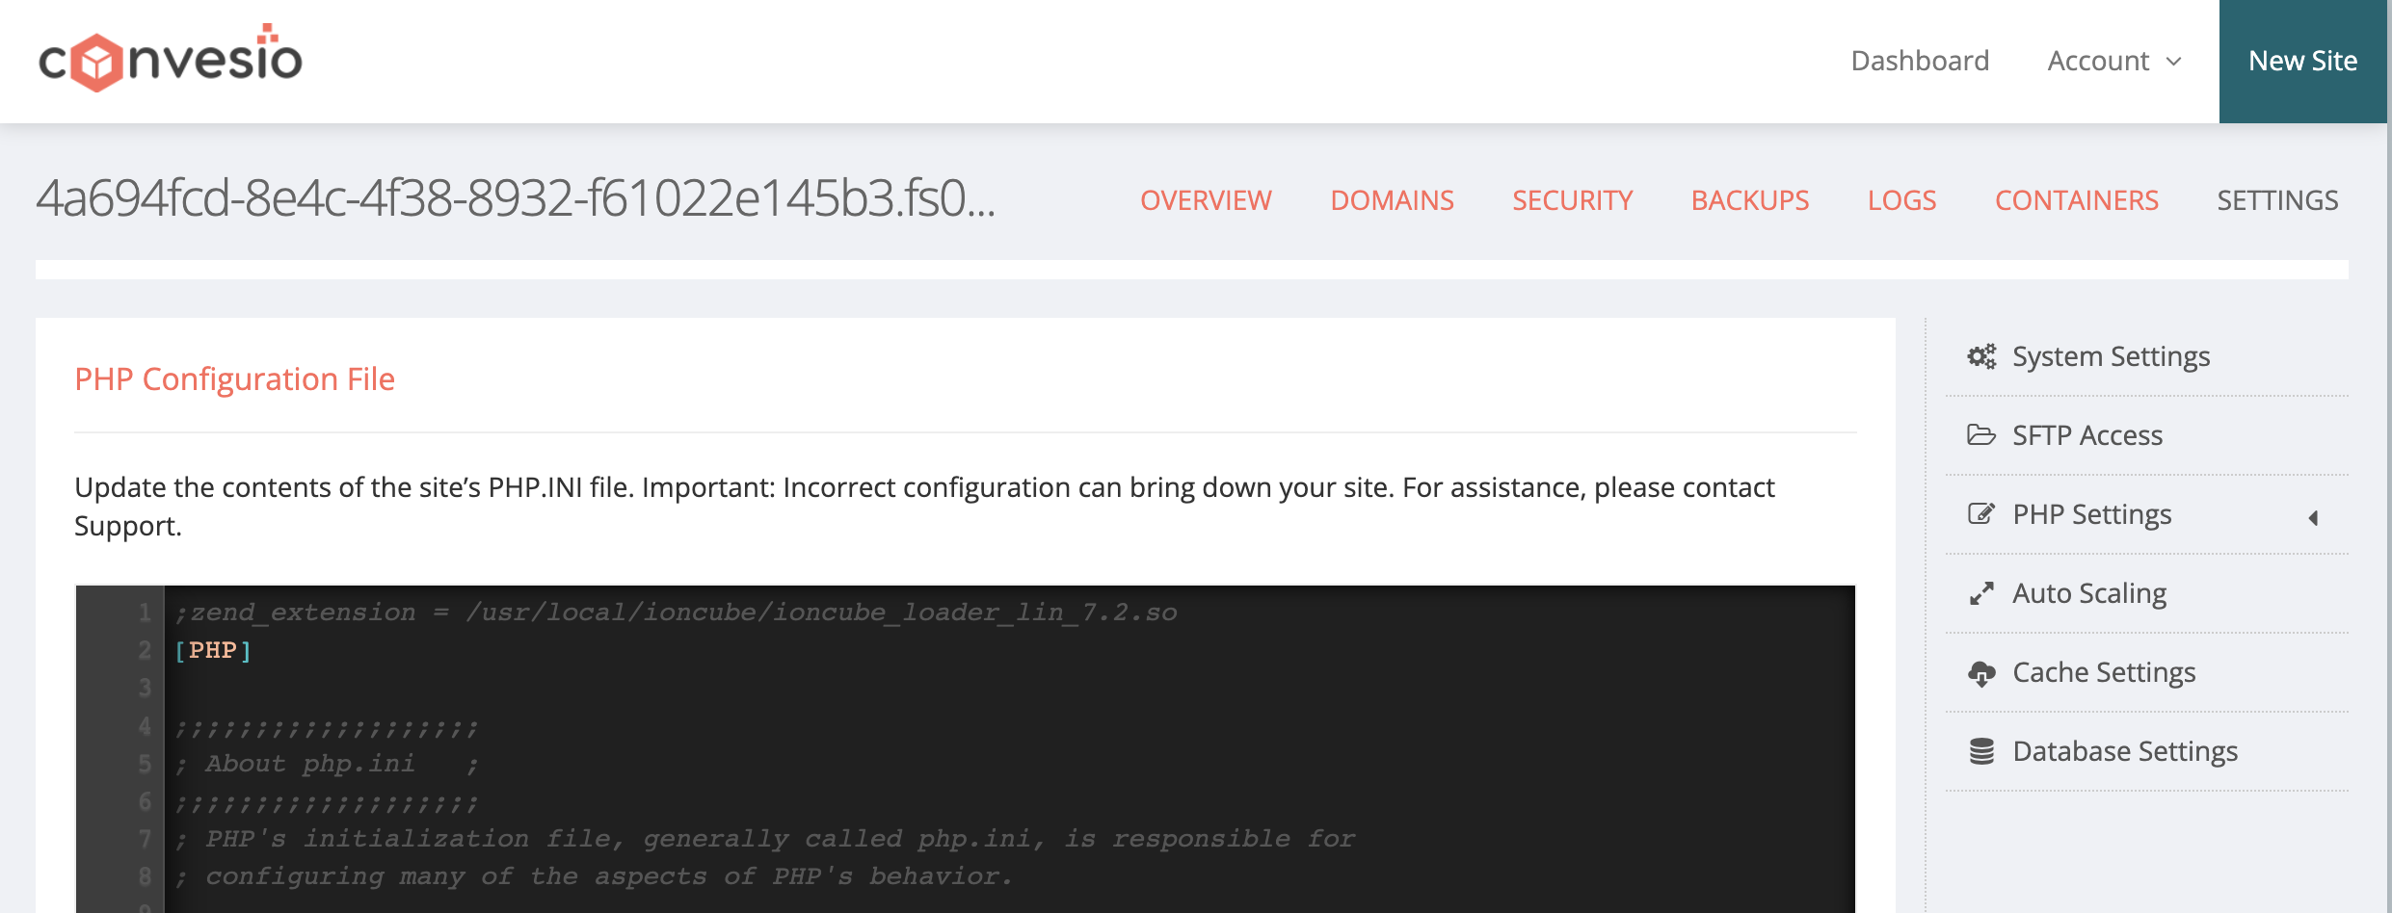This screenshot has height=913, width=2392.
Task: Click the SFTP Access folder icon
Action: [x=1981, y=435]
